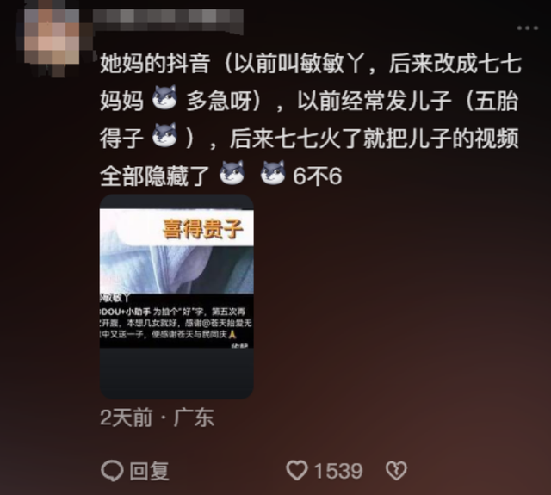
Task: Open the attached 喜得贵子 image thumbnail
Action: pyautogui.click(x=176, y=296)
